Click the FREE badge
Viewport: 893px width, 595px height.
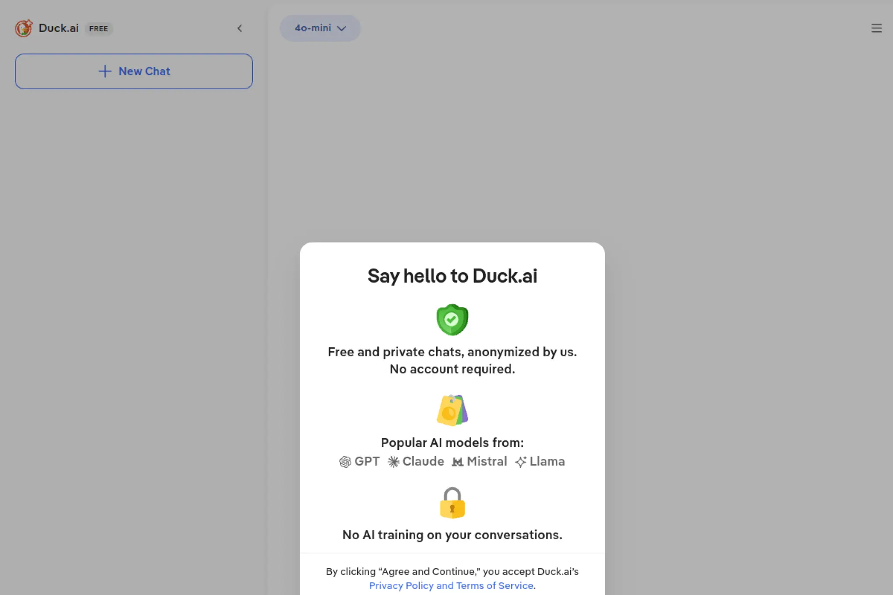(x=98, y=28)
